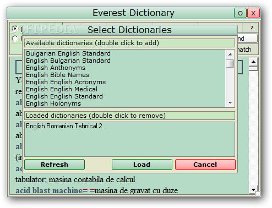Image resolution: width=272 pixels, height=208 pixels.
Task: Close Everest Dictionary with red X
Action: point(253,13)
